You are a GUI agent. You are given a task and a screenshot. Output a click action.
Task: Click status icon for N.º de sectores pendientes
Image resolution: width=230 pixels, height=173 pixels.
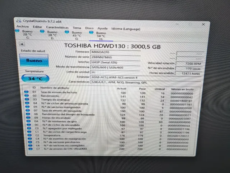(30, 142)
